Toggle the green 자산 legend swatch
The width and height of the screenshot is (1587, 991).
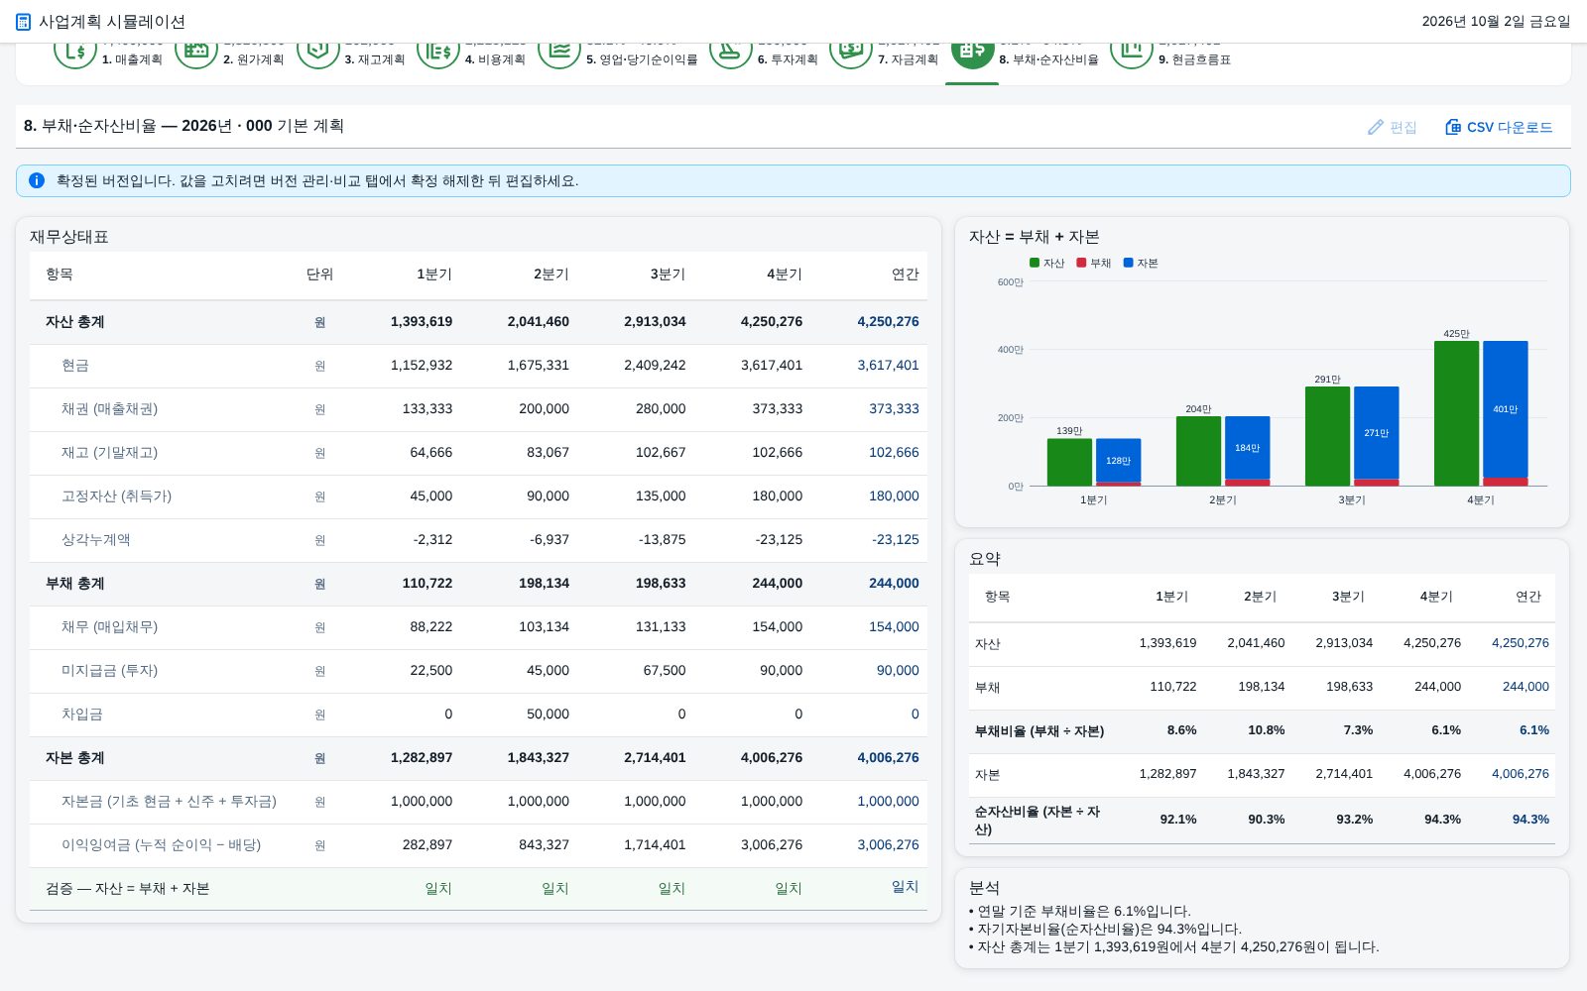(1035, 263)
